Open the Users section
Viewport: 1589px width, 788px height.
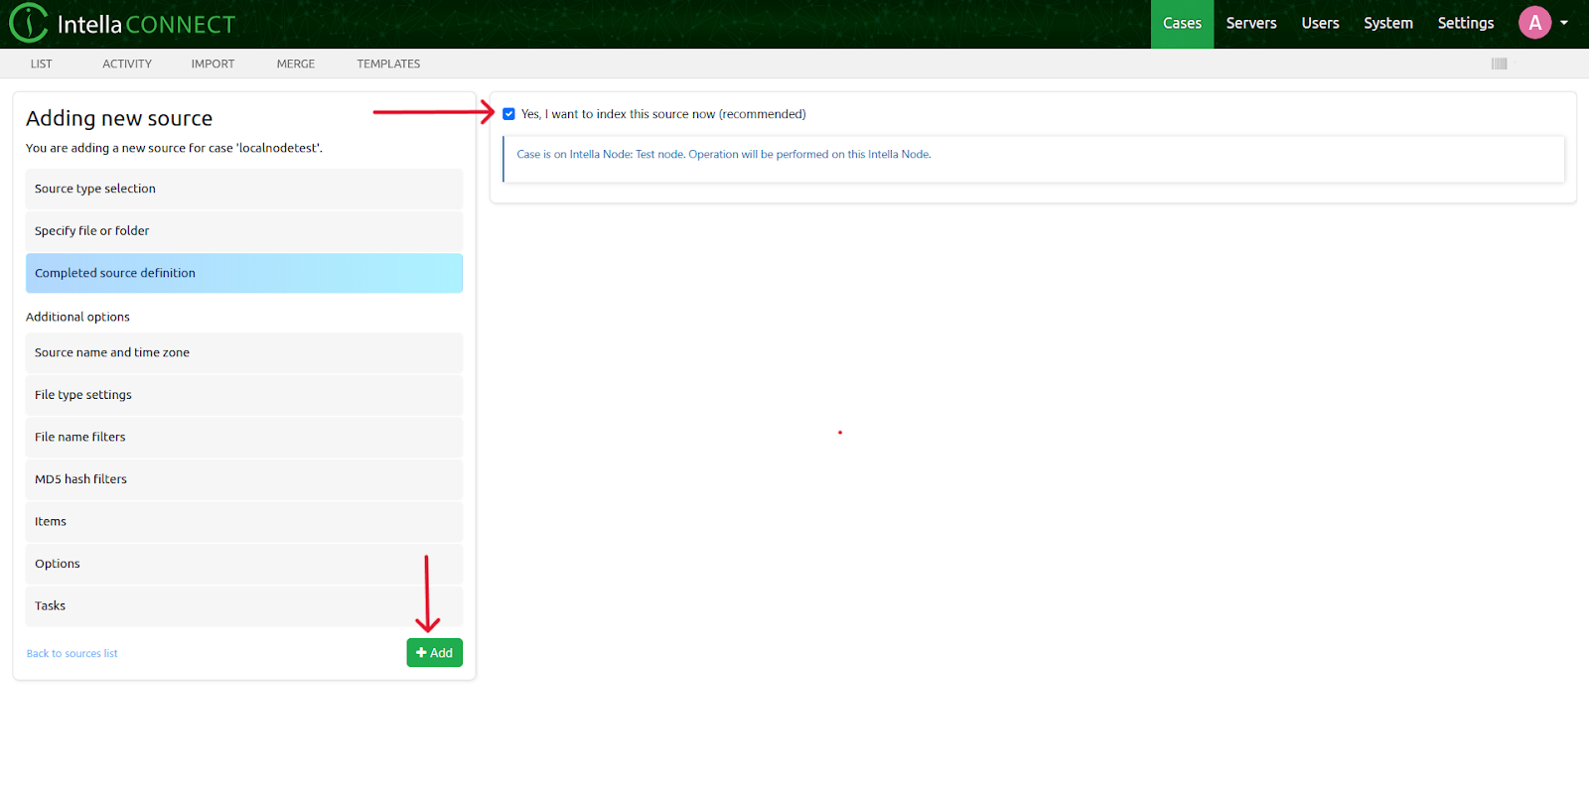tap(1320, 23)
